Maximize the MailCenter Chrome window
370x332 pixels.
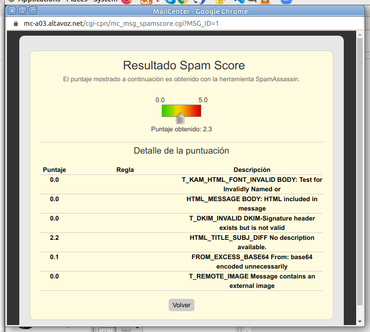(33, 11)
